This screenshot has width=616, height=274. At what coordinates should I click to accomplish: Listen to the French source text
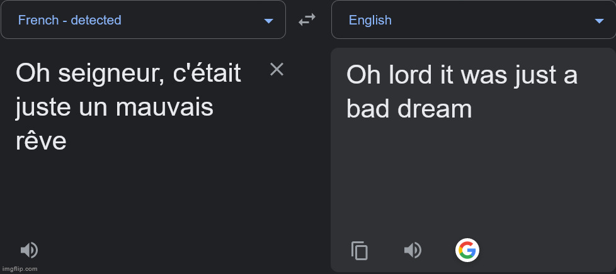point(29,251)
